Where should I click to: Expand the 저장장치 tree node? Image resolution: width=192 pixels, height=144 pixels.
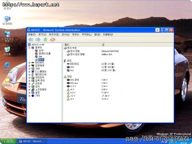click(29, 78)
